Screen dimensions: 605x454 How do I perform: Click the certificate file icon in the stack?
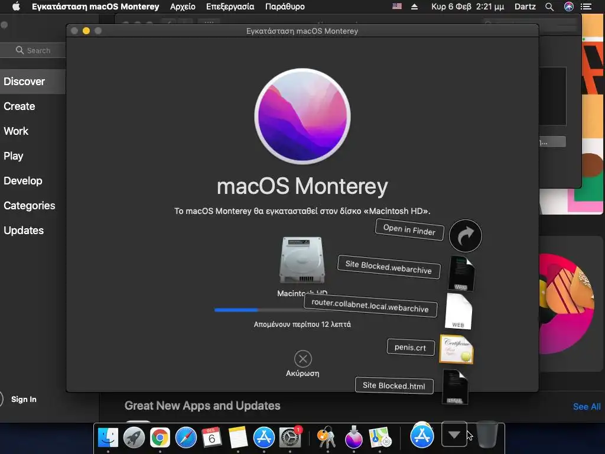pyautogui.click(x=457, y=349)
